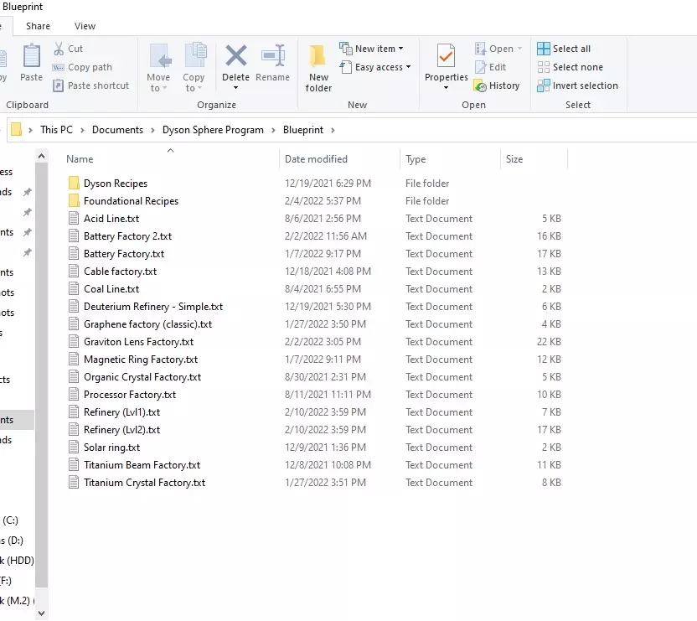The height and width of the screenshot is (621, 697).
Task: Click navigation pane scroll up arrow
Action: click(41, 156)
